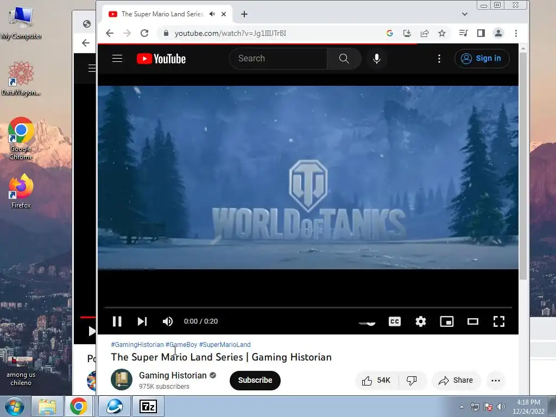Skip to the next video
The width and height of the screenshot is (556, 417).
click(142, 321)
